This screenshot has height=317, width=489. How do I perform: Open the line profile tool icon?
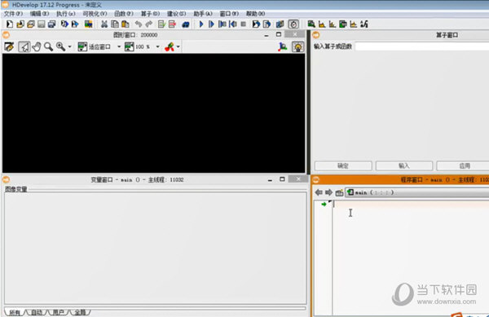click(x=354, y=24)
